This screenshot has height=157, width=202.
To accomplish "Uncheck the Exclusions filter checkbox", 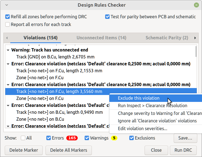I will (132, 138).
